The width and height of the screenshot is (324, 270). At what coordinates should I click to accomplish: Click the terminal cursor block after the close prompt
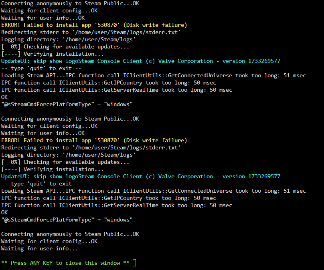pyautogui.click(x=134, y=263)
